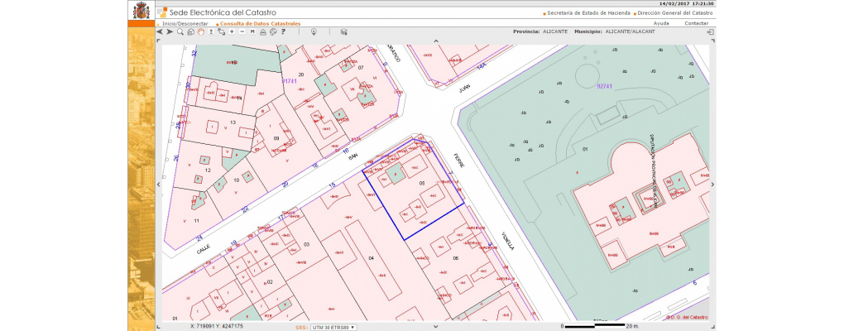Screen dimensions: 844x331
Task: Open Dirección General del Catastro link
Action: [676, 13]
